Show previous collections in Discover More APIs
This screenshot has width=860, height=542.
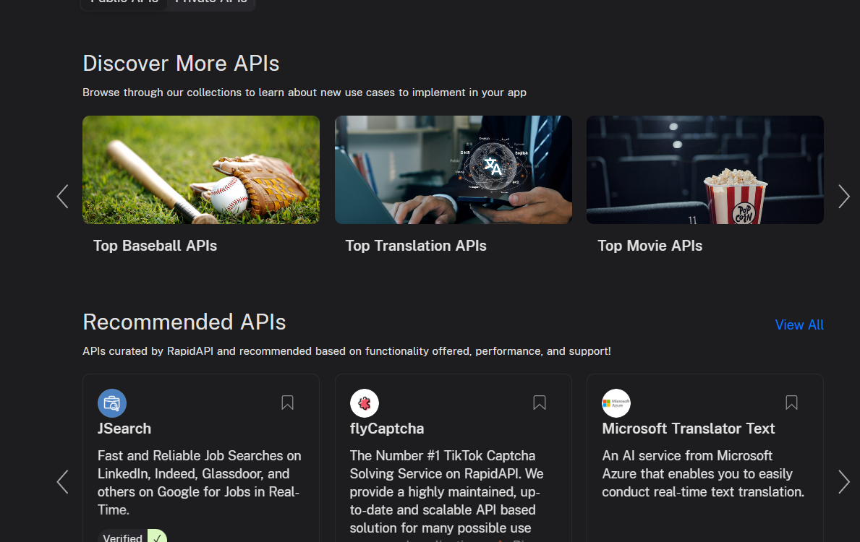coord(62,196)
